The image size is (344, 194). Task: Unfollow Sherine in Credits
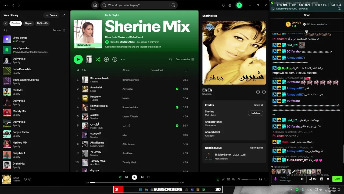tap(256, 113)
